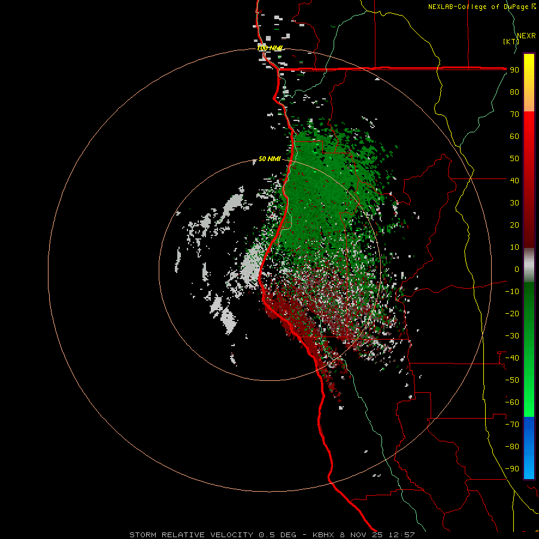Click the -90 value on the velocity scale
The width and height of the screenshot is (539, 539).
(512, 469)
